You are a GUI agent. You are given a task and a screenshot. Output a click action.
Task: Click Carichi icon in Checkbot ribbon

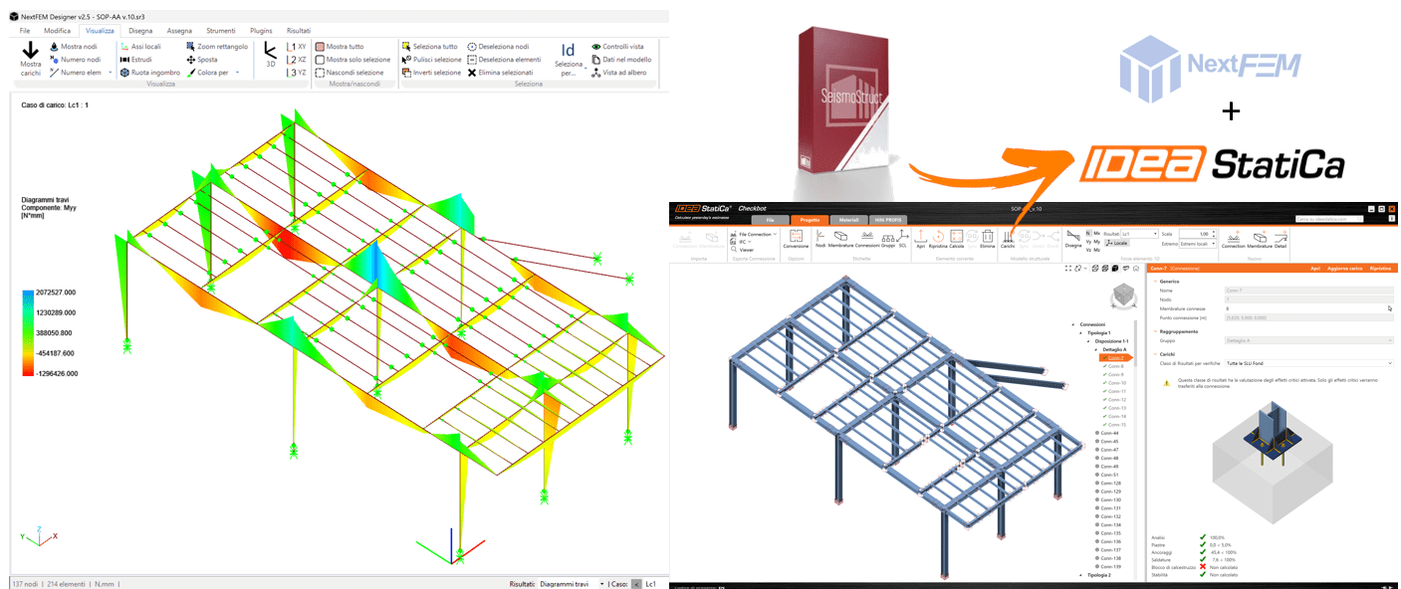[1008, 235]
